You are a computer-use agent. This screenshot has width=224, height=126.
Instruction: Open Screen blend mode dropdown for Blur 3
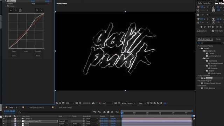click(63, 124)
